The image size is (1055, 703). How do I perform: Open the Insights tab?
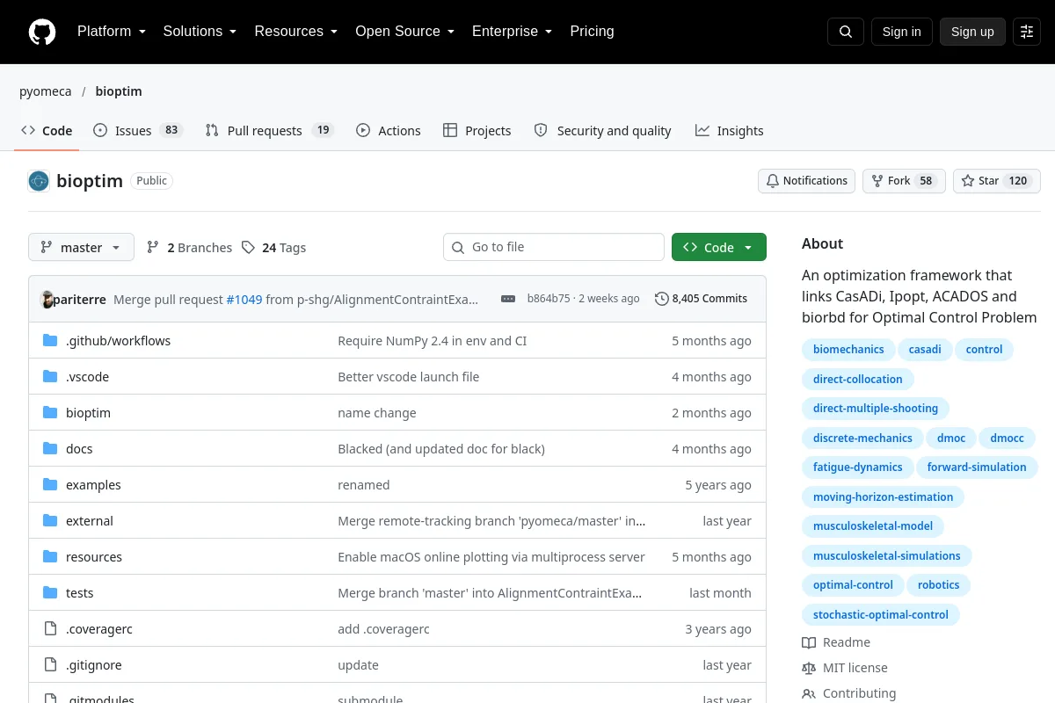tap(729, 130)
